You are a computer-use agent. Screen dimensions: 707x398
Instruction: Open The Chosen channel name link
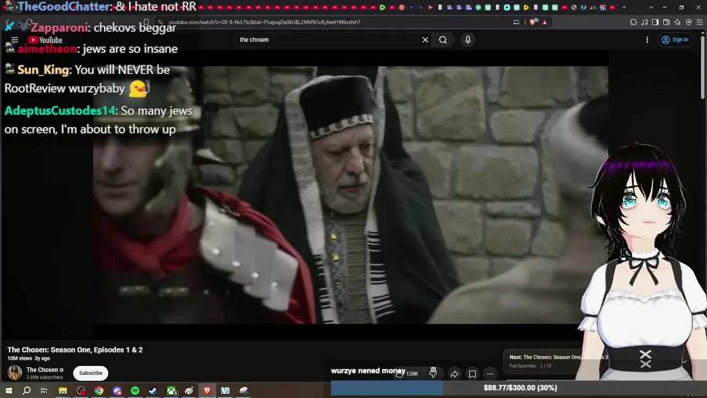point(42,370)
